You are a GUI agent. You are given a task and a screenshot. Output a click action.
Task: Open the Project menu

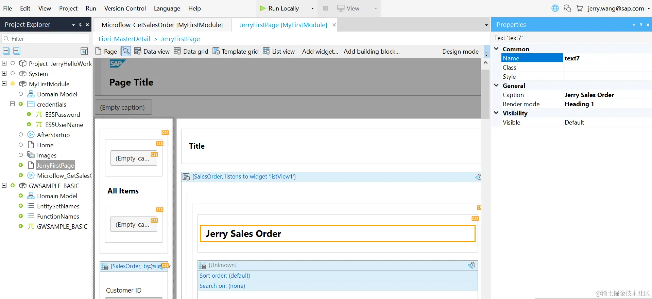click(68, 8)
